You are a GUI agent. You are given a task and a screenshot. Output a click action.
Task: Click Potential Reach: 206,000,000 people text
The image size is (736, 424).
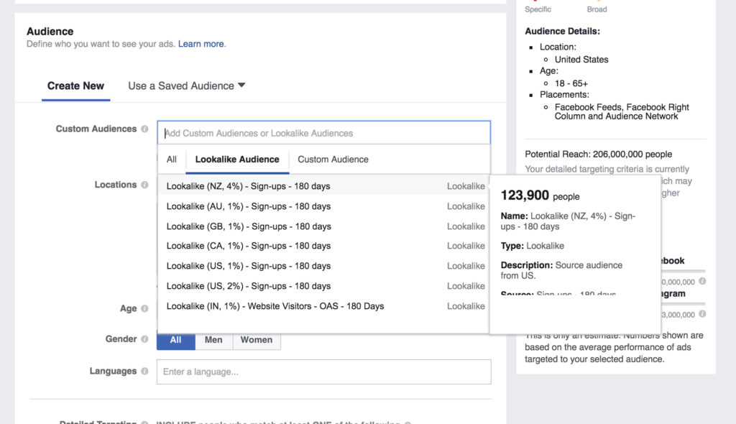(x=598, y=154)
